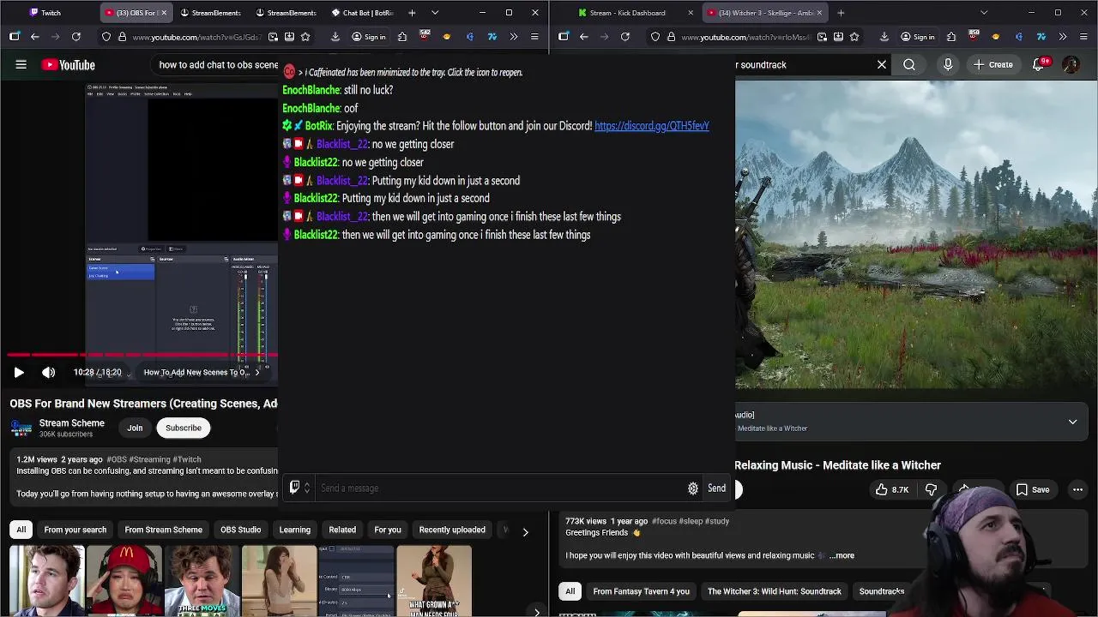Open a new tab in right browser
Image resolution: width=1098 pixels, height=617 pixels.
point(841,13)
